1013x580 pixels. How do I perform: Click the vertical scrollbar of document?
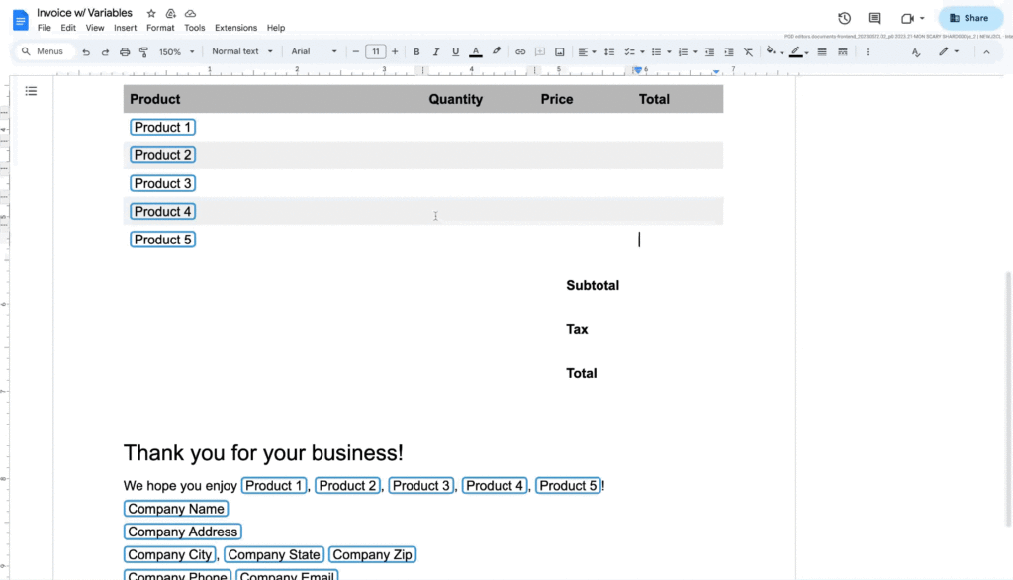click(x=1008, y=400)
